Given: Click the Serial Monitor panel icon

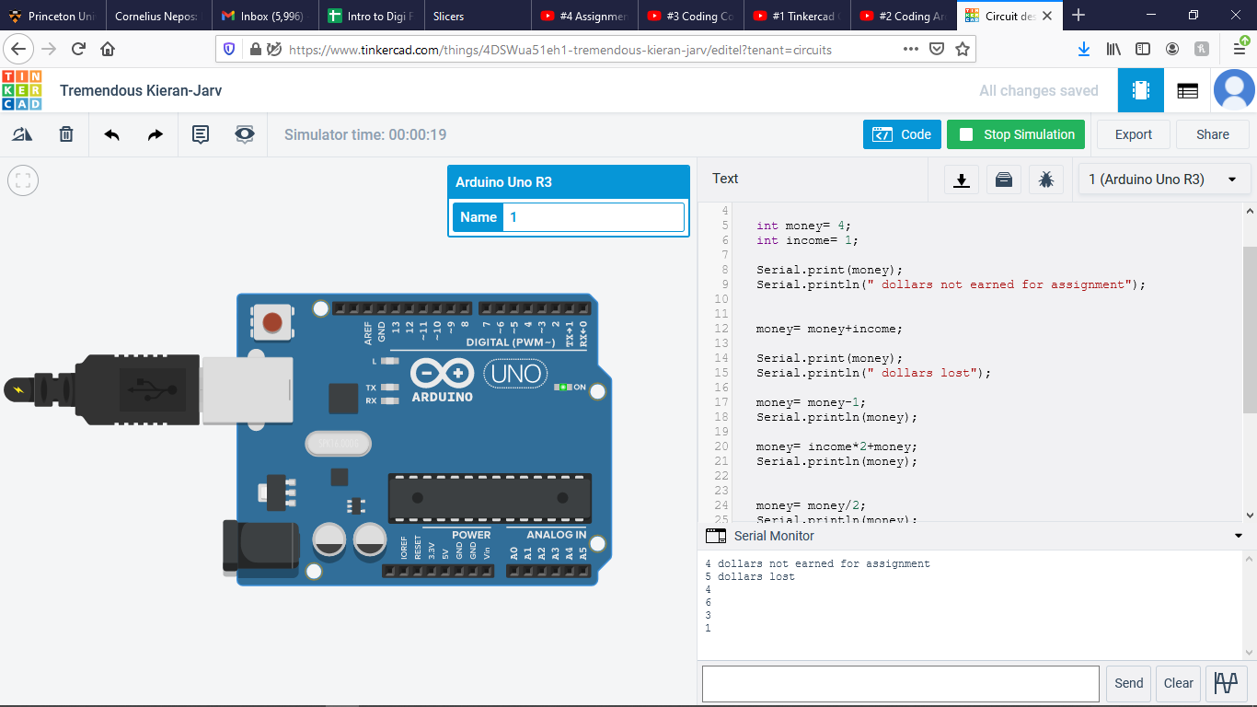Looking at the screenshot, I should coord(715,536).
